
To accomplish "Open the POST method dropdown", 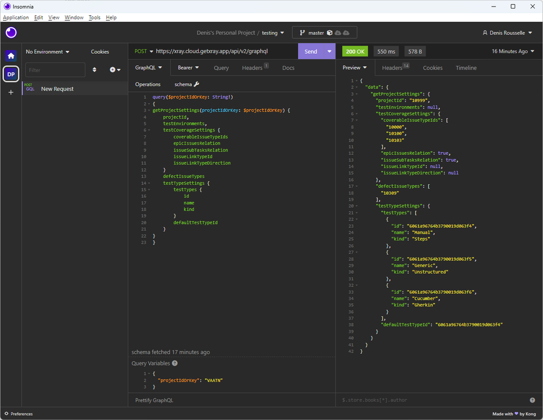I will [143, 51].
